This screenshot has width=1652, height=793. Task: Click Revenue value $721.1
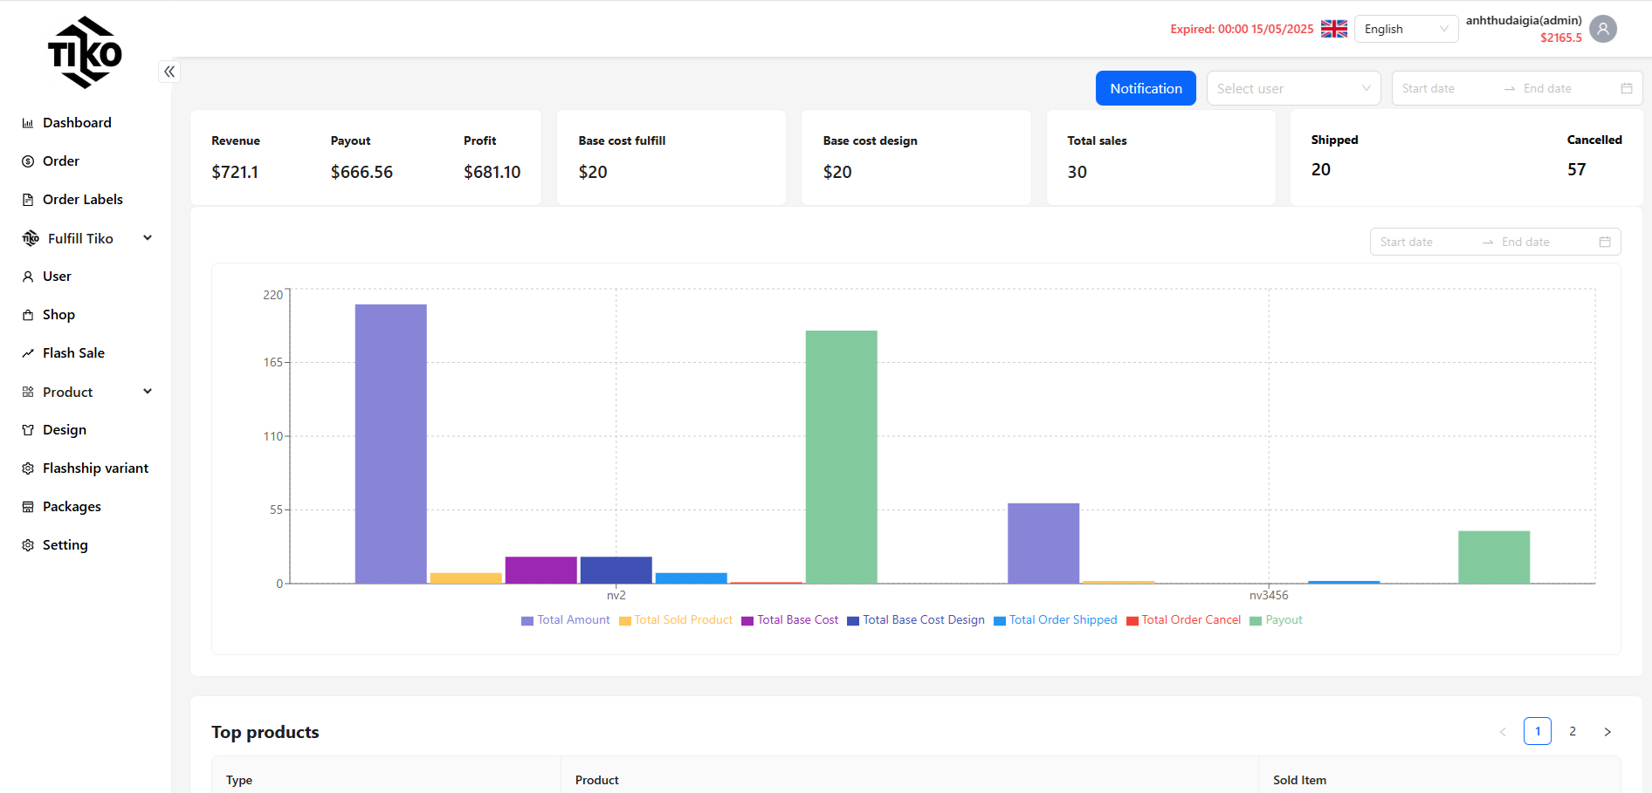click(235, 172)
